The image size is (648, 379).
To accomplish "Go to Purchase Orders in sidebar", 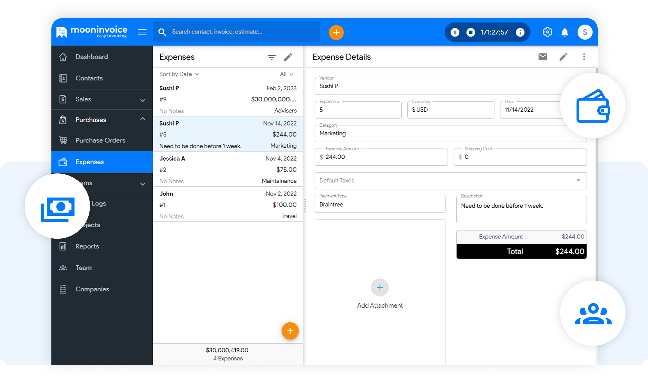I will [100, 140].
